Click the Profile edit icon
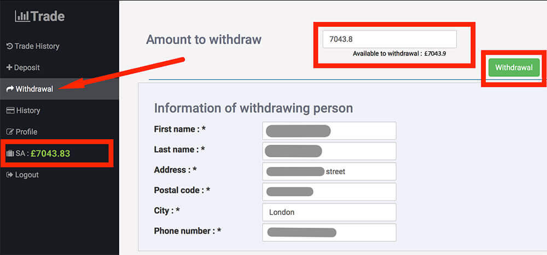Screen dimensions: 547x255 coord(10,132)
